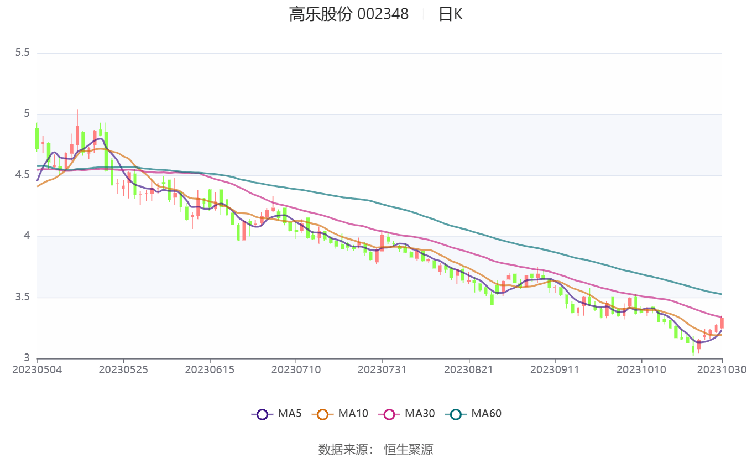Click the x-axis date 20230504
This screenshot has height=458, width=752.
pyautogui.click(x=37, y=369)
